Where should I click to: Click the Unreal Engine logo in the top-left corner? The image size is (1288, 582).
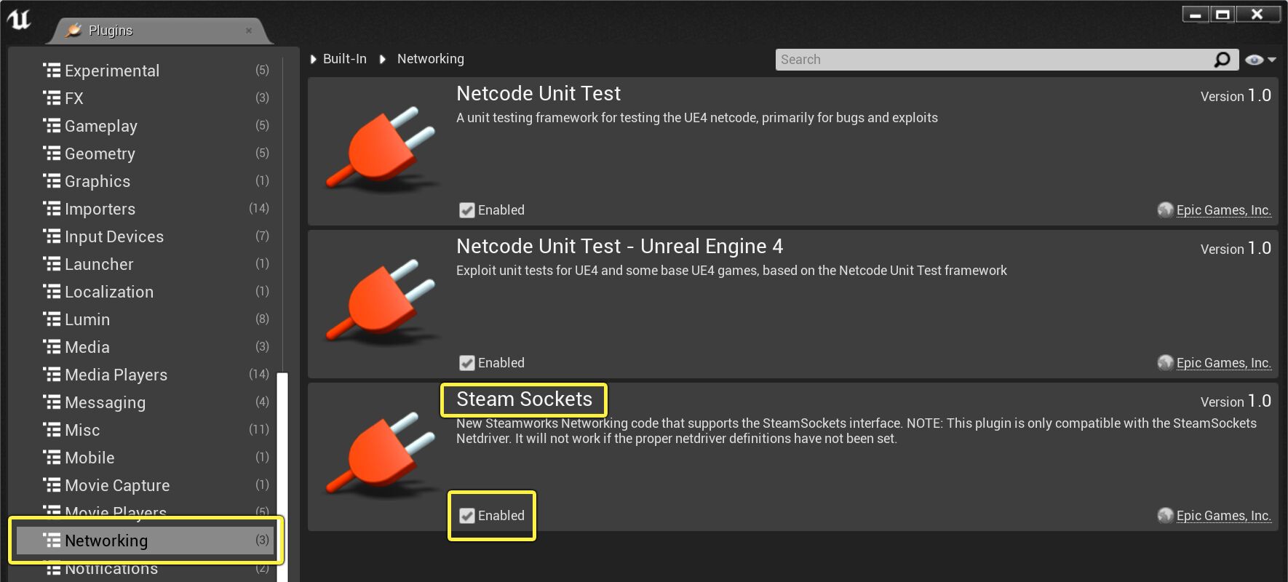coord(20,20)
